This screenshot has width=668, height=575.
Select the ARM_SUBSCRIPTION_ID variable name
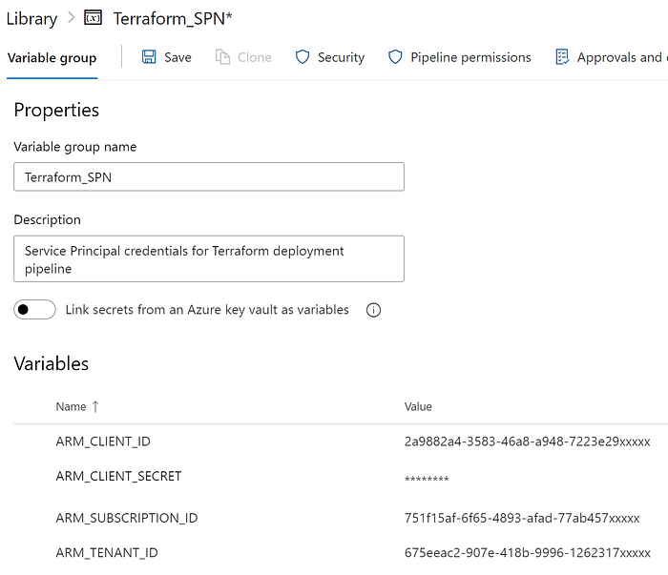(127, 518)
